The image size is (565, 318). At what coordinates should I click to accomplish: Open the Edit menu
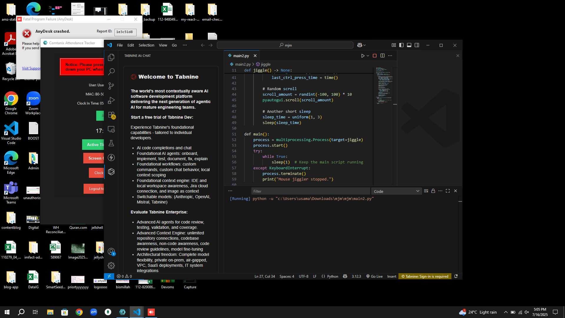131,45
